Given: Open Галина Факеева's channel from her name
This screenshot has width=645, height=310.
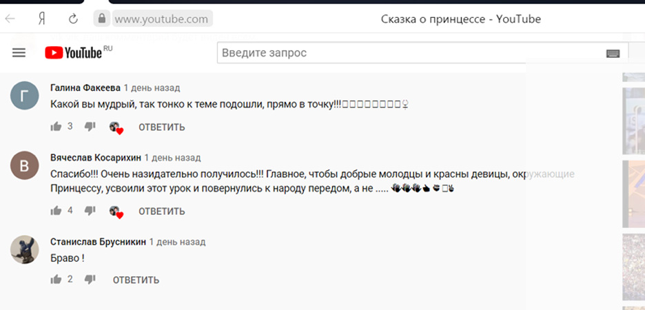Looking at the screenshot, I should [x=85, y=88].
